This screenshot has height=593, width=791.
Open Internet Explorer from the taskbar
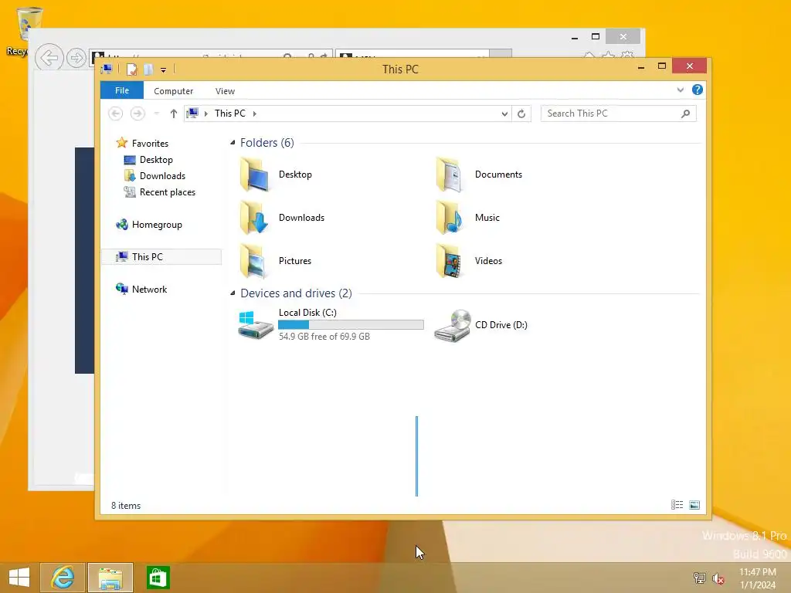pos(63,578)
